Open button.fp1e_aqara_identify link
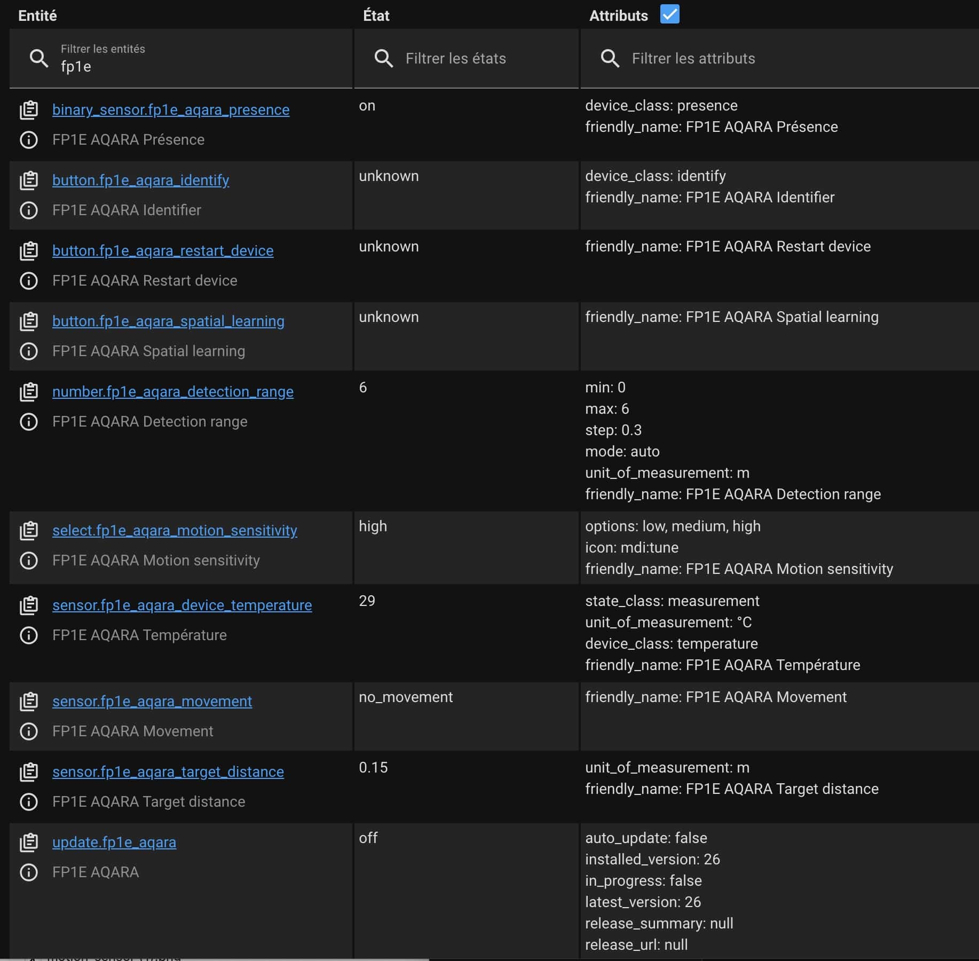This screenshot has width=979, height=961. [141, 180]
